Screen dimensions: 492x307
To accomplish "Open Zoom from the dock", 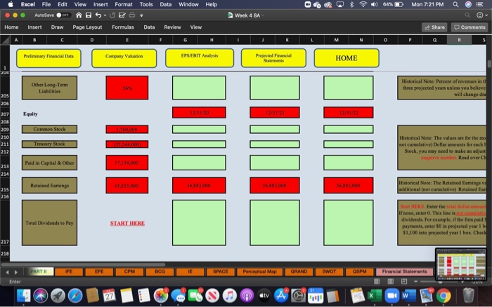I will pos(392,295).
